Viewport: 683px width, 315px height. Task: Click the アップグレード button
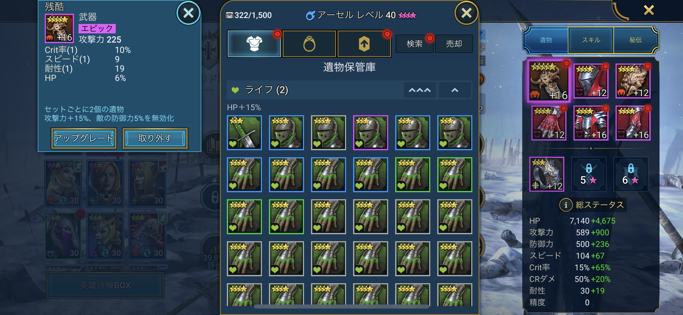click(84, 138)
